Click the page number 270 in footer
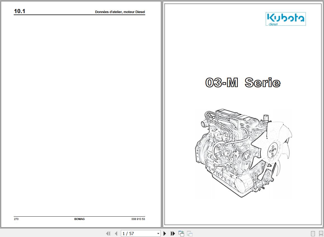This screenshot has width=324, height=237. pos(16,219)
